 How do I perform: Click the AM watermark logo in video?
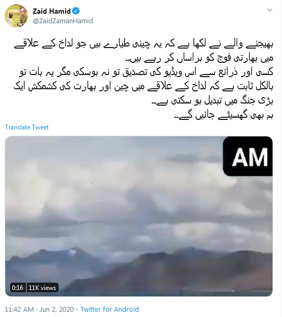click(248, 156)
